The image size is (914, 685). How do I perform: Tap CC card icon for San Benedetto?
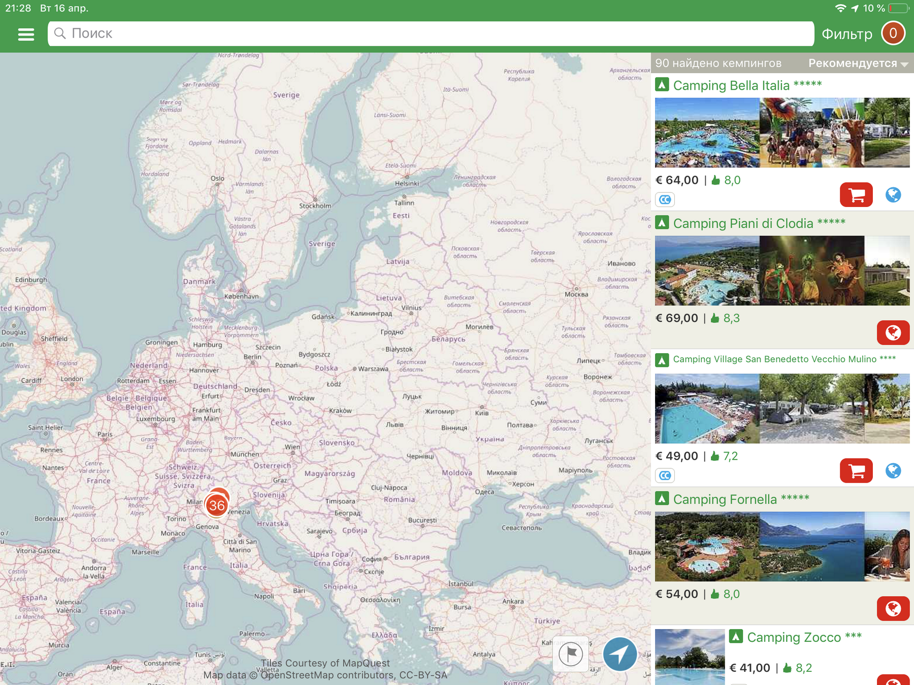pos(665,475)
